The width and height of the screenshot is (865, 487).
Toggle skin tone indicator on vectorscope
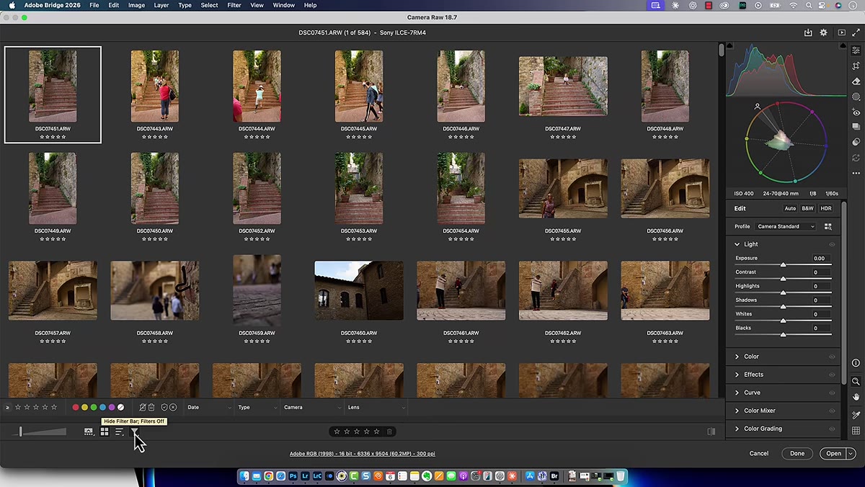(757, 107)
